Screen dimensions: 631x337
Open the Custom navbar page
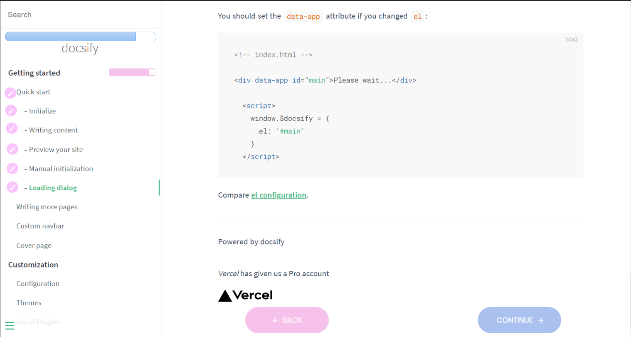[40, 226]
